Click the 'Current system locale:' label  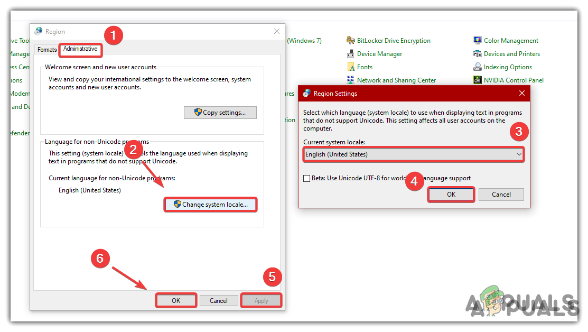(334, 142)
